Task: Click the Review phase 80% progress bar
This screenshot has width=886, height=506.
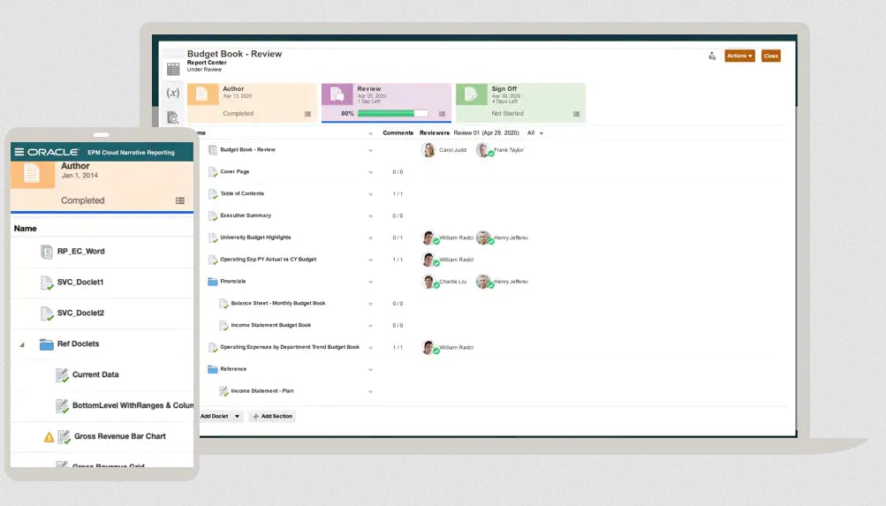Action: (x=393, y=114)
